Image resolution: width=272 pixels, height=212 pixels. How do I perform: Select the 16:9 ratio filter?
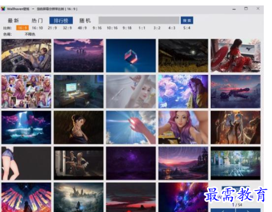click(x=22, y=28)
